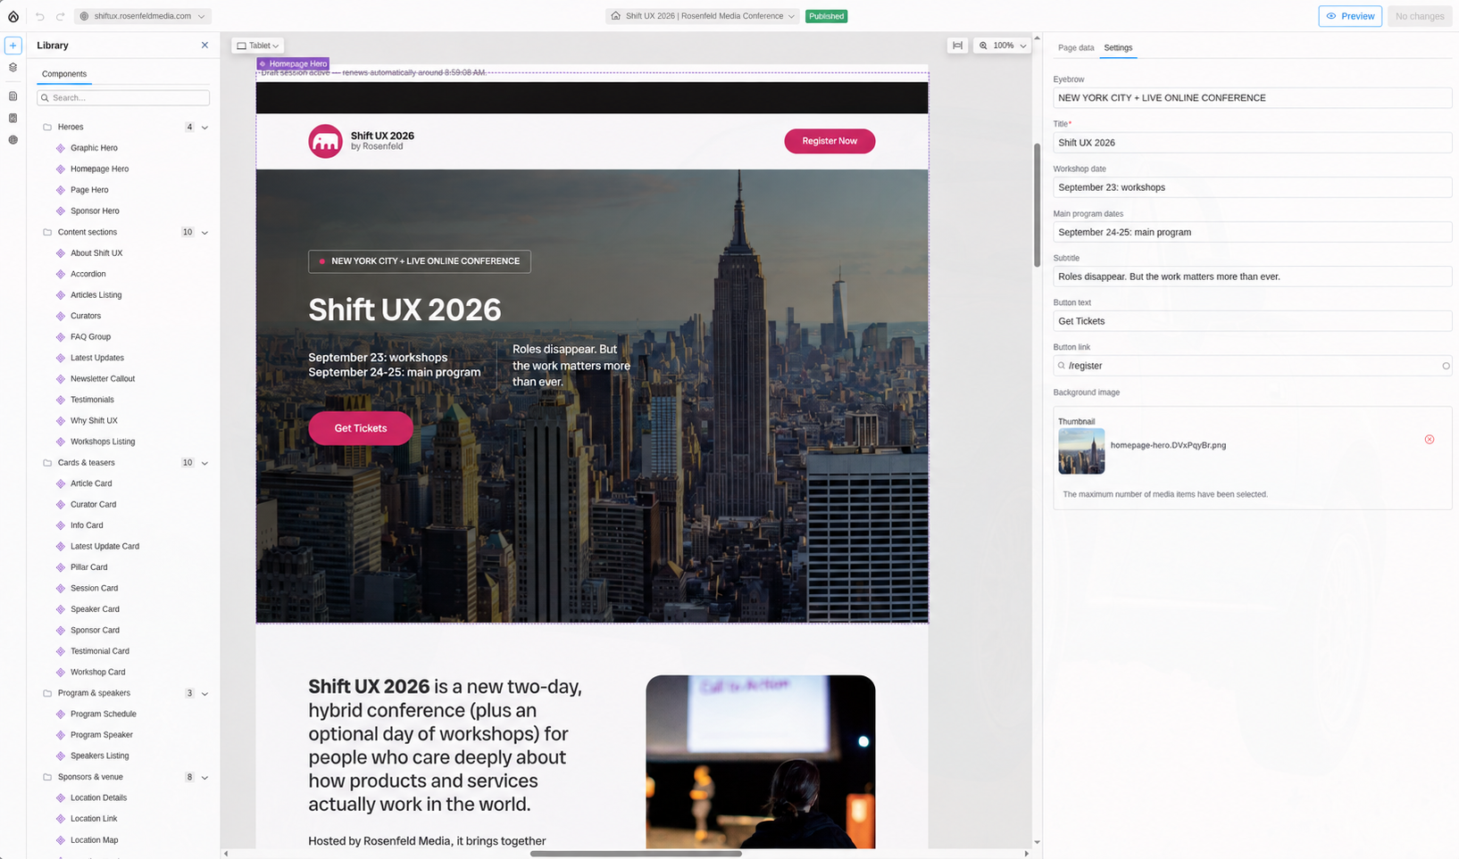Click the Homepage Hero selection label on canvas

[x=293, y=64]
